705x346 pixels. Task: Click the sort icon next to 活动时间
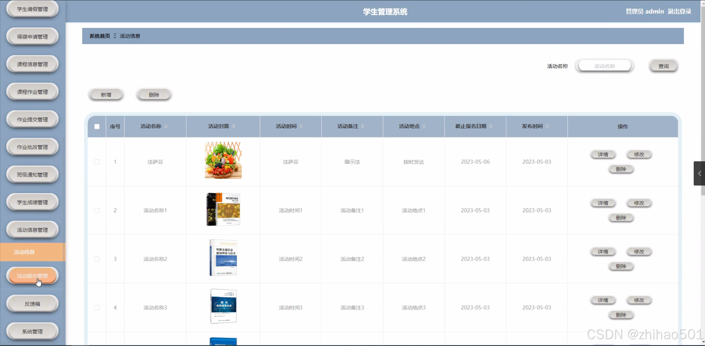point(301,126)
